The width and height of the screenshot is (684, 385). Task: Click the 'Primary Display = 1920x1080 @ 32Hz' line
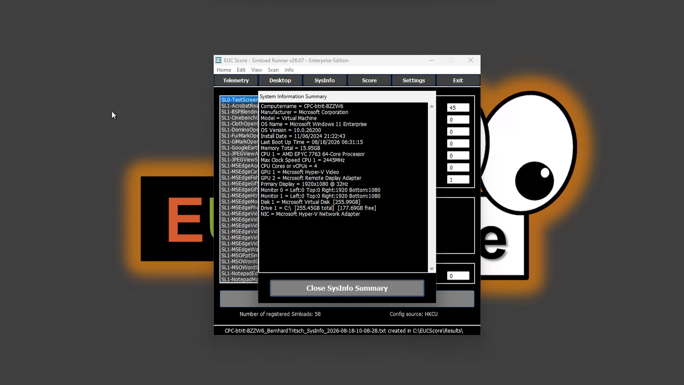click(x=304, y=184)
